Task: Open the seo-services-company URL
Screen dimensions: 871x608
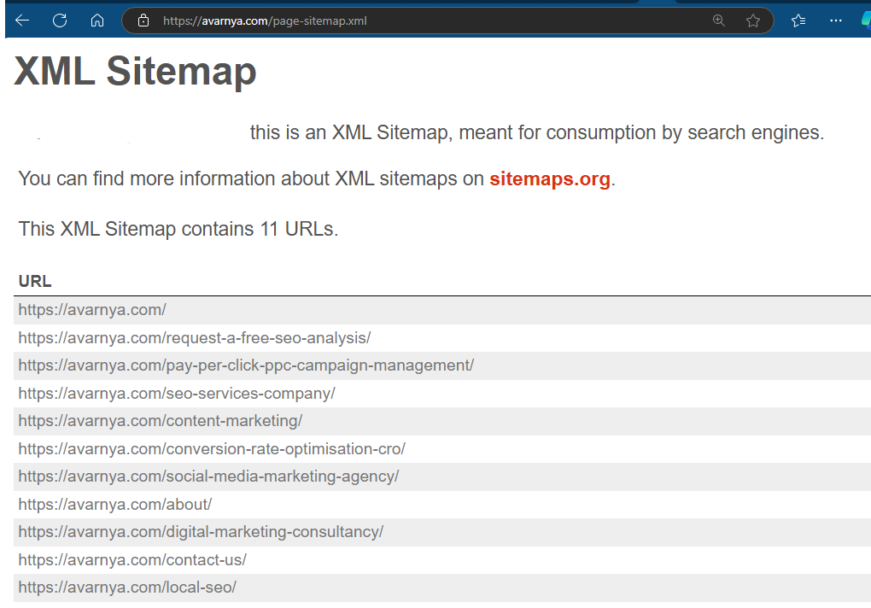Action: coord(177,394)
